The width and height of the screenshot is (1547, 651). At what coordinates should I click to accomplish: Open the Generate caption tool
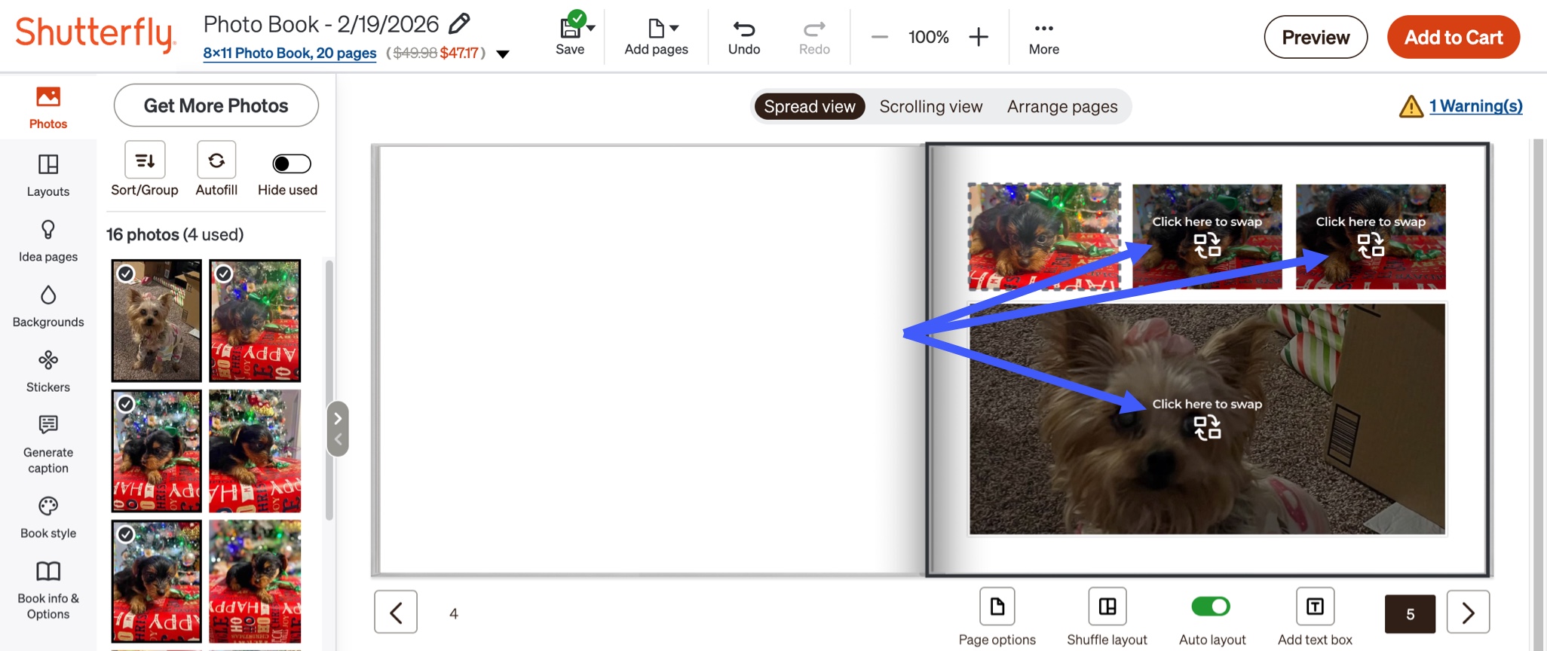coord(48,444)
